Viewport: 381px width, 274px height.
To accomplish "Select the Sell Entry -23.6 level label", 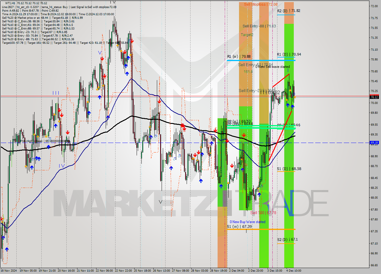I will [256, 91].
